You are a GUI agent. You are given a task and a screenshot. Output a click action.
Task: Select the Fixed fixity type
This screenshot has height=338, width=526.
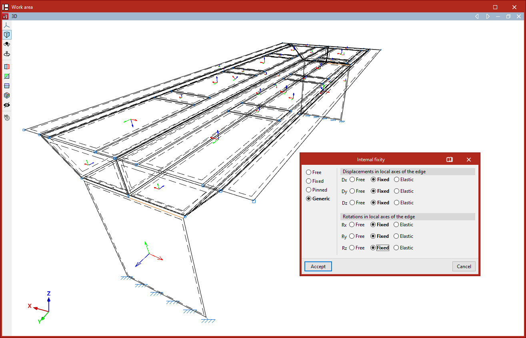[x=315, y=181]
